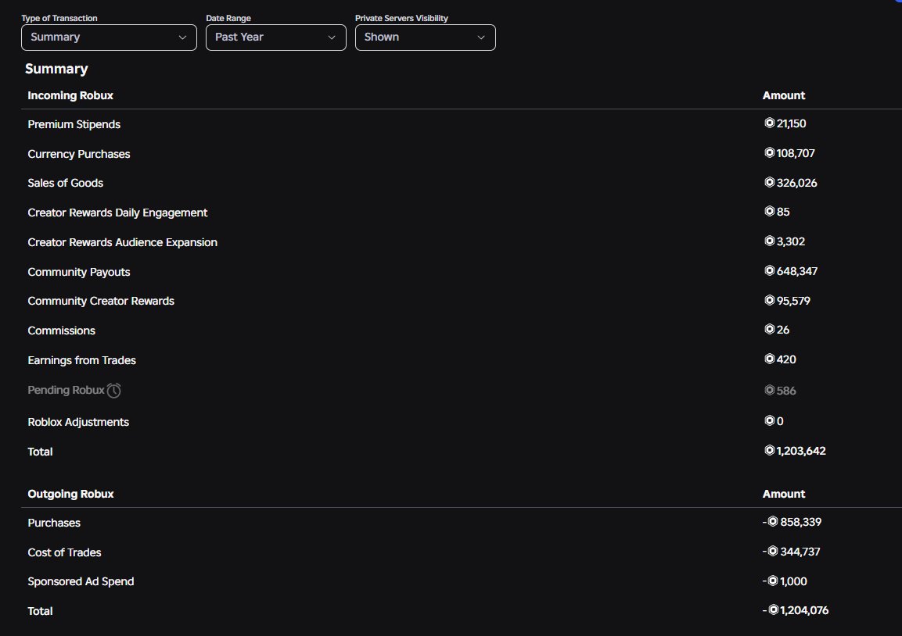Click the Amount header of Incoming table
This screenshot has height=636, width=902.
784,95
